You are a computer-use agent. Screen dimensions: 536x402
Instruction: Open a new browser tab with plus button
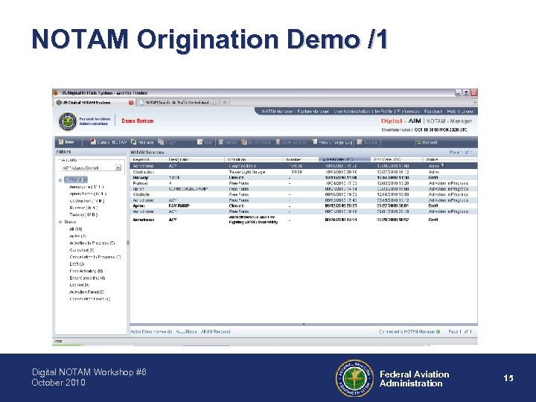pyautogui.click(x=225, y=102)
